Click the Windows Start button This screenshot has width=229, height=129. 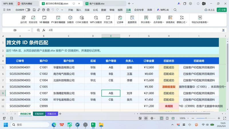pos(6,125)
